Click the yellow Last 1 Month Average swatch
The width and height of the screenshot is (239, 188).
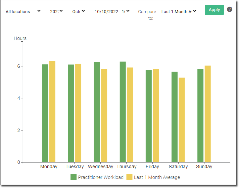click(x=129, y=177)
